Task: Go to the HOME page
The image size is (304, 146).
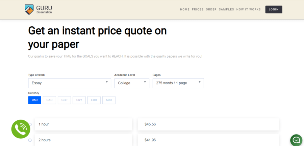Action: click(185, 9)
